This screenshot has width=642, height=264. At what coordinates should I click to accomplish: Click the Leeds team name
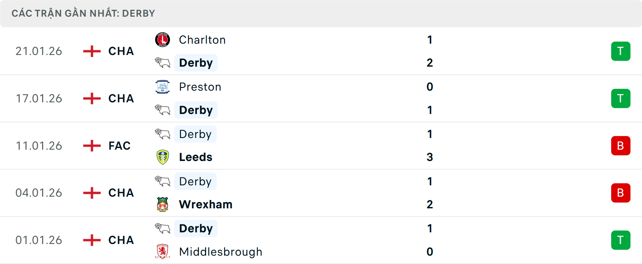pyautogui.click(x=195, y=157)
